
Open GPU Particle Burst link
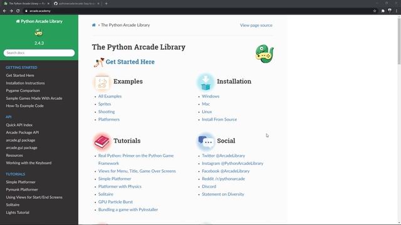click(115, 202)
